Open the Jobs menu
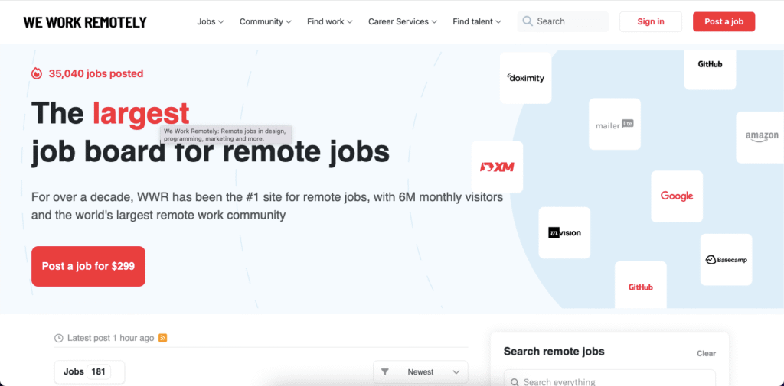Viewport: 784px width, 386px height. 210,21
